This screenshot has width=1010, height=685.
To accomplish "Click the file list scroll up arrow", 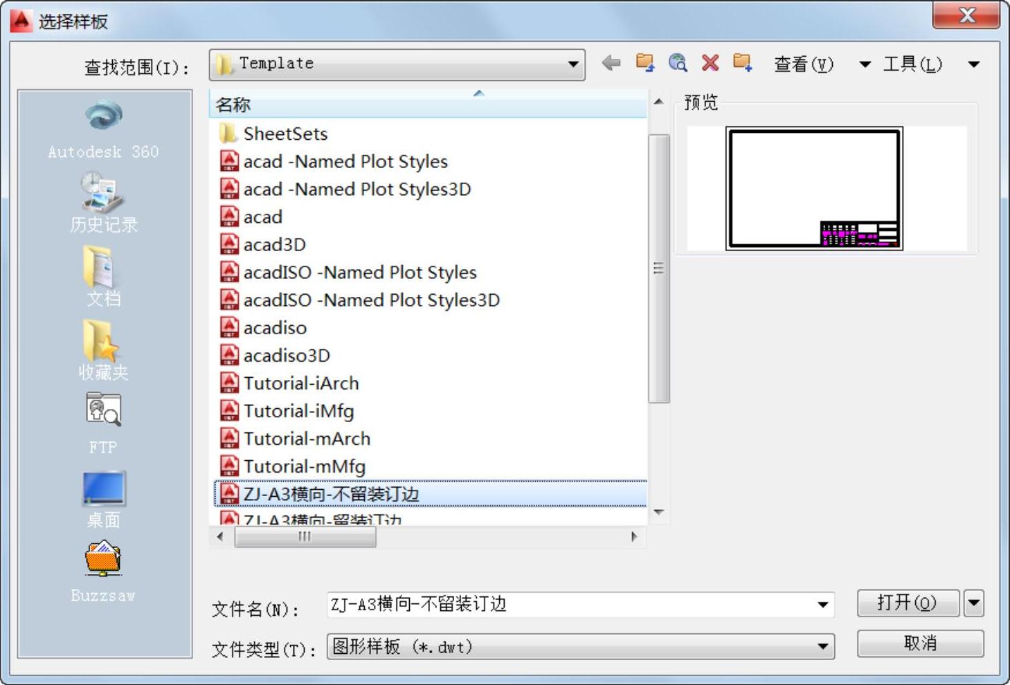I will pos(658,102).
